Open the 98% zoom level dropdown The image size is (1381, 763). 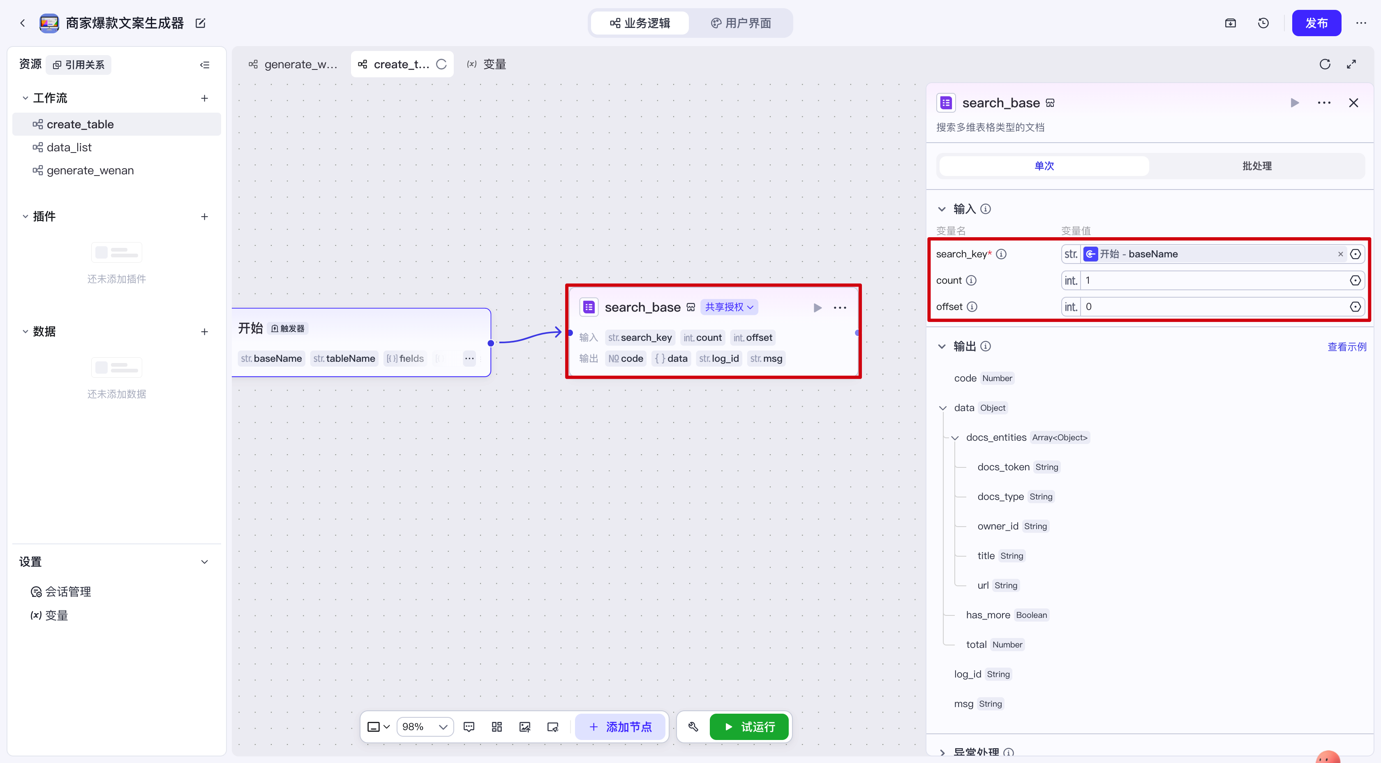pyautogui.click(x=425, y=726)
